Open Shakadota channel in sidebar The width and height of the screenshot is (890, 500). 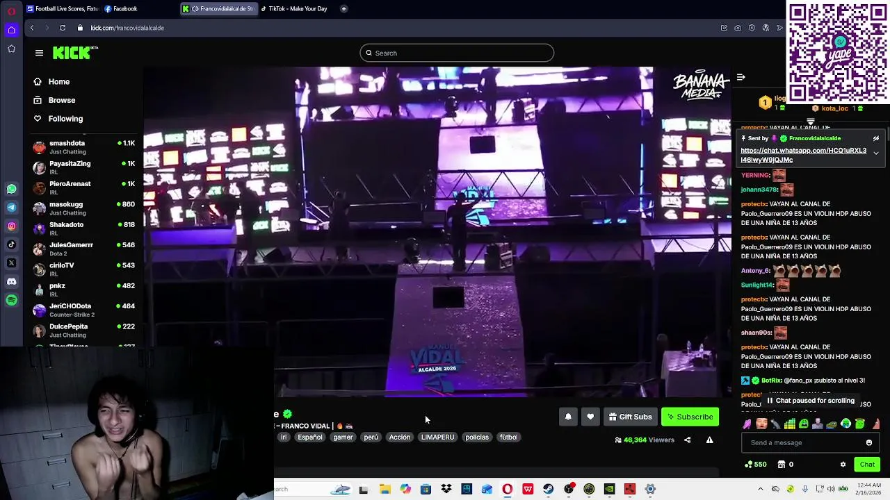coord(84,228)
